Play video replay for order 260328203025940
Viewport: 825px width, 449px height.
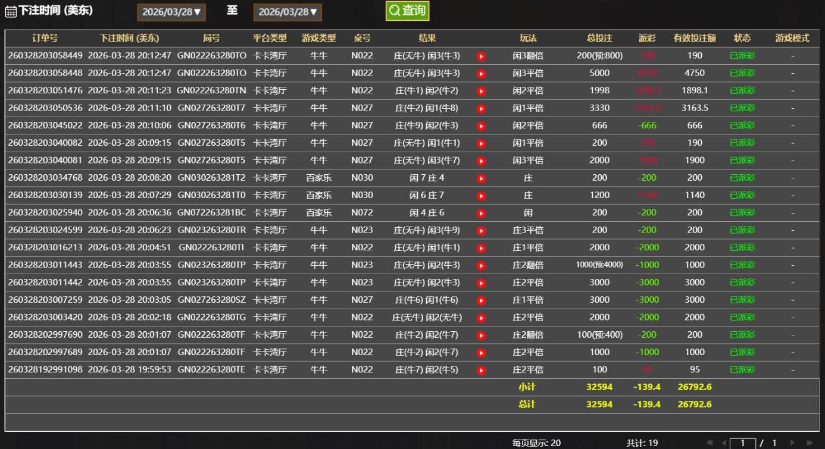pos(481,213)
